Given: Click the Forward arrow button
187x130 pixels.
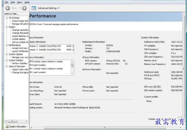Looking at the screenshot, I should [x=24, y=8].
